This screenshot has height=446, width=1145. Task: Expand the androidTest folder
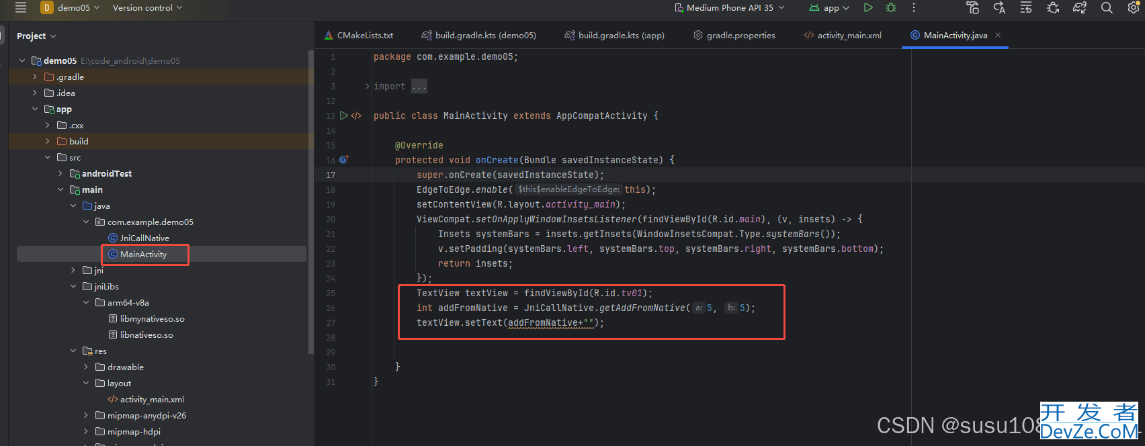click(60, 173)
